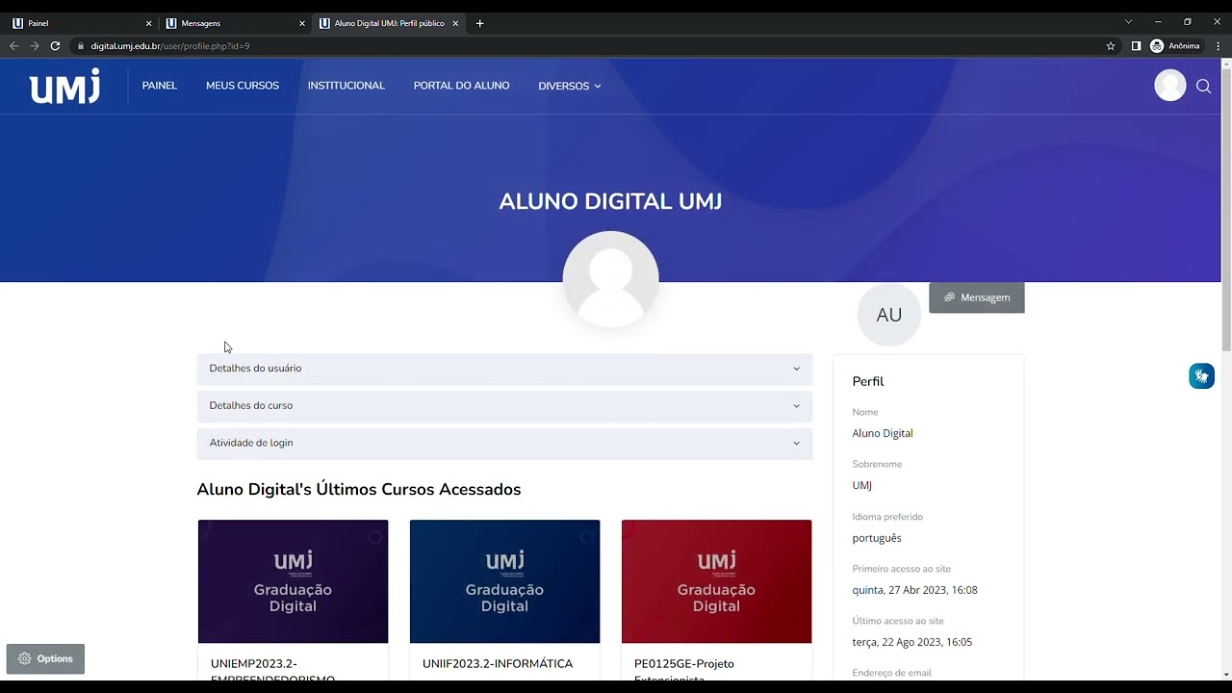The width and height of the screenshot is (1232, 693).
Task: Click the Mensagem button
Action: click(x=977, y=297)
